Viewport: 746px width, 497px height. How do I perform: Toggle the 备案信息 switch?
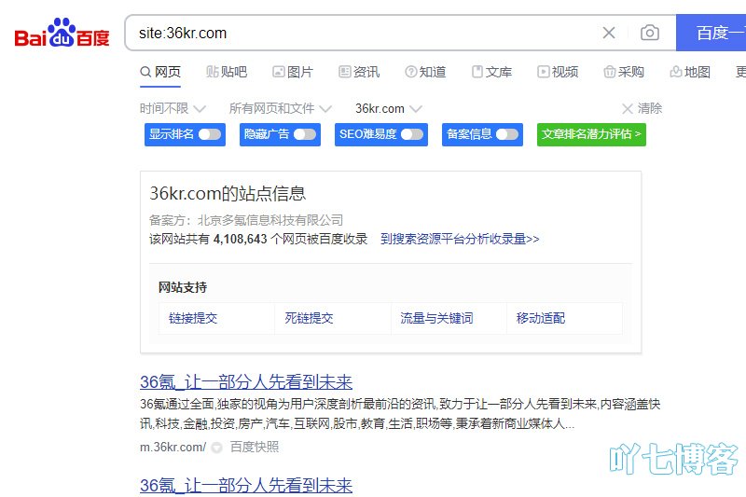click(506, 134)
